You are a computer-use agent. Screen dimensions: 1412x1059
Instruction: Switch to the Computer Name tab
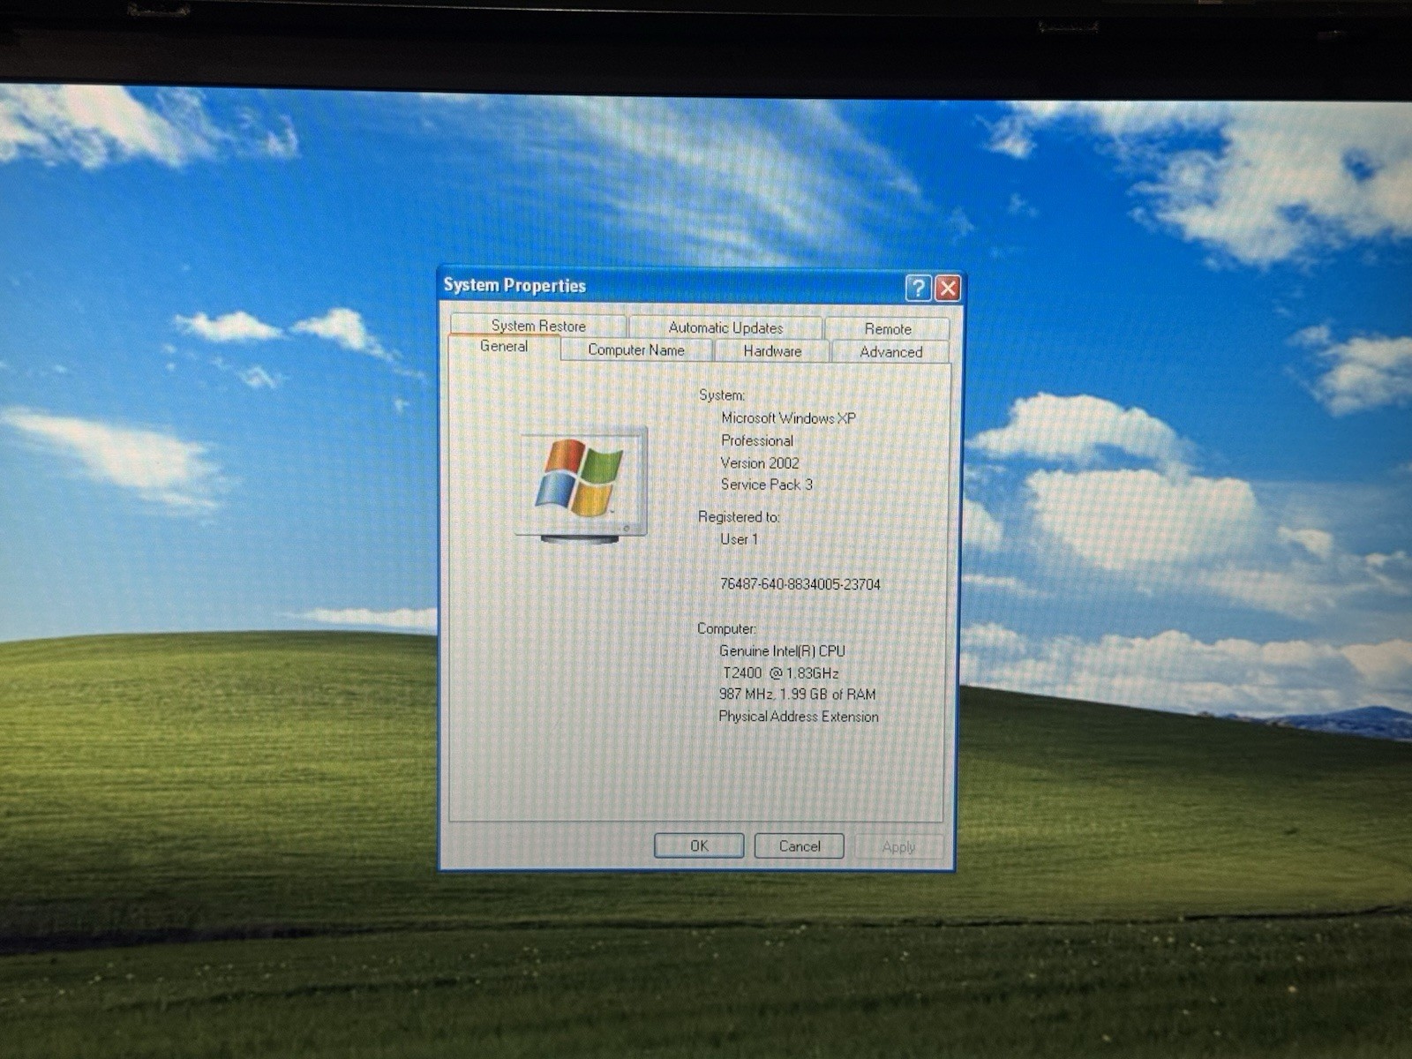[x=635, y=349]
